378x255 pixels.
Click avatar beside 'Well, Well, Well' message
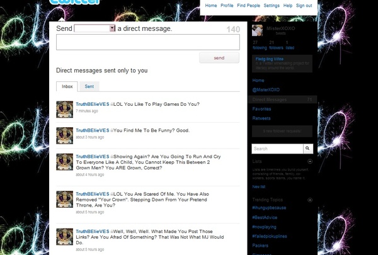(65, 239)
